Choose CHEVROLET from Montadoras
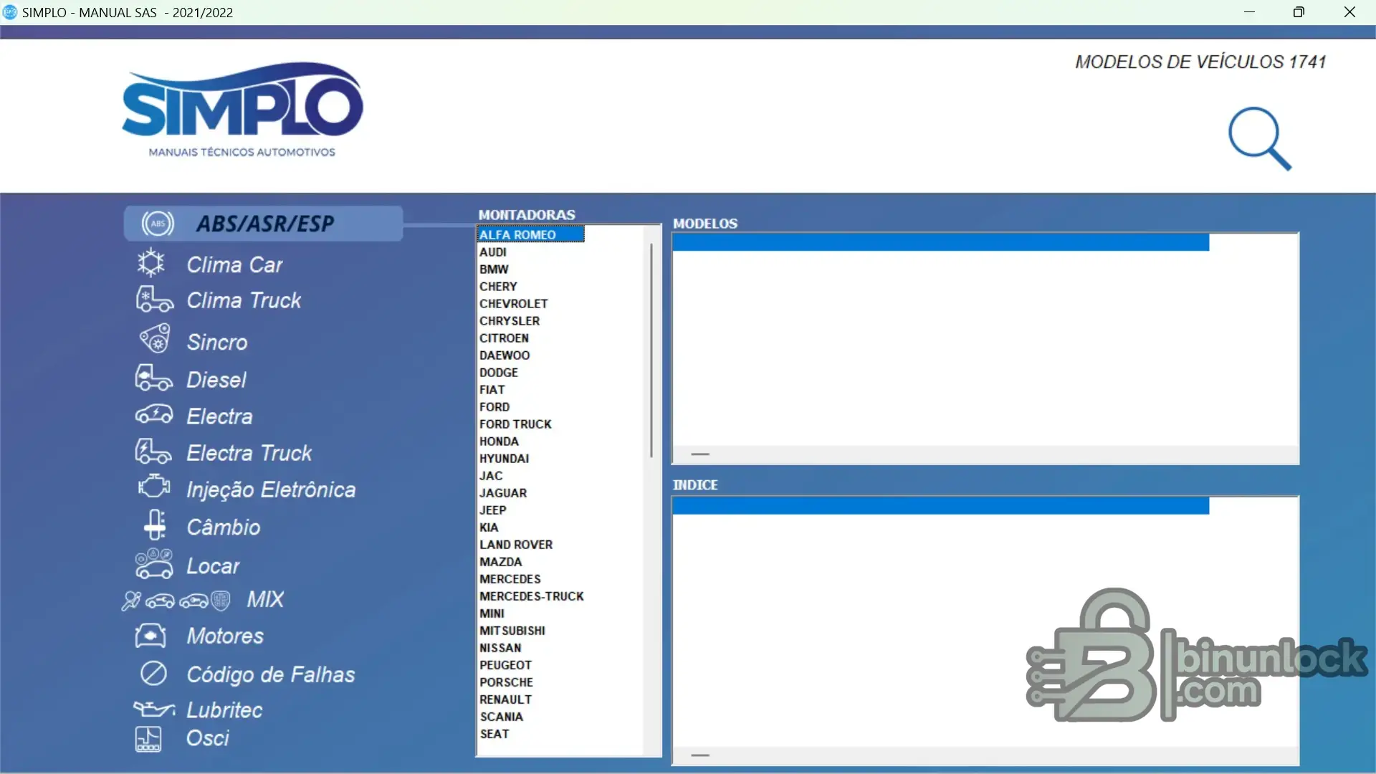 pos(514,304)
